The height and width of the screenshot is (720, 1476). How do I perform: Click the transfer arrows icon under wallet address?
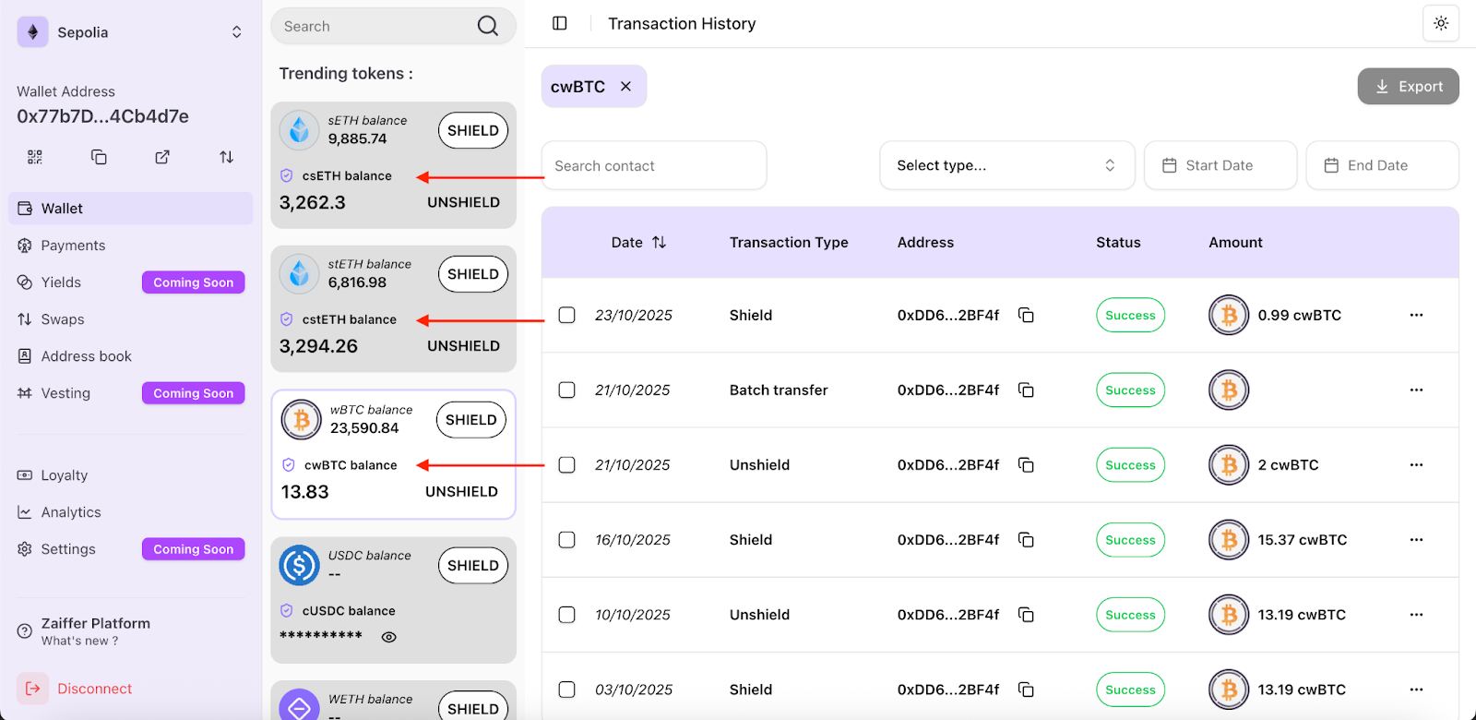coord(226,157)
